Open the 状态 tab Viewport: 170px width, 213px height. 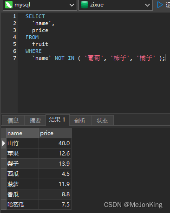[102, 120]
